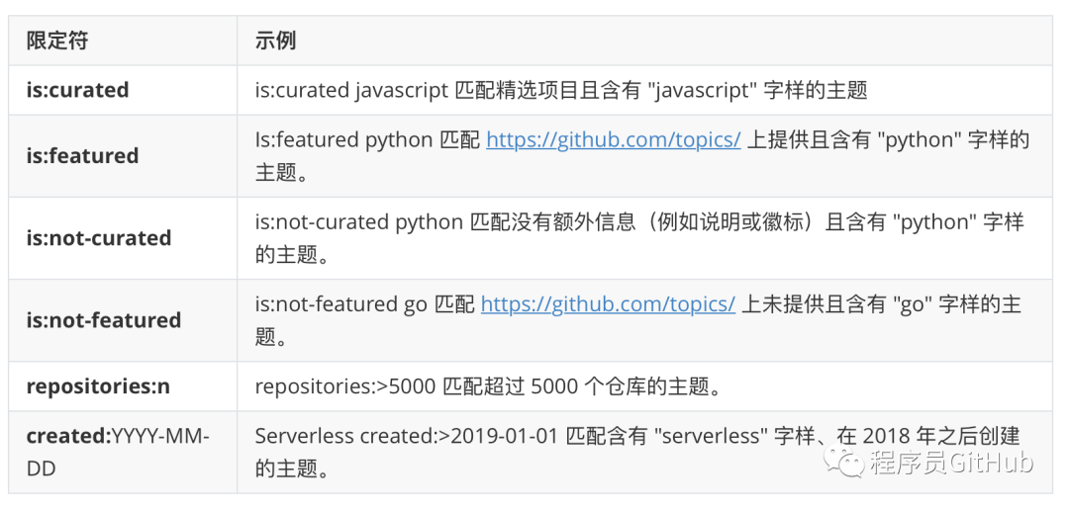Click the 程序员GitHub watermark text
This screenshot has height=509, width=1069.
[x=951, y=462]
